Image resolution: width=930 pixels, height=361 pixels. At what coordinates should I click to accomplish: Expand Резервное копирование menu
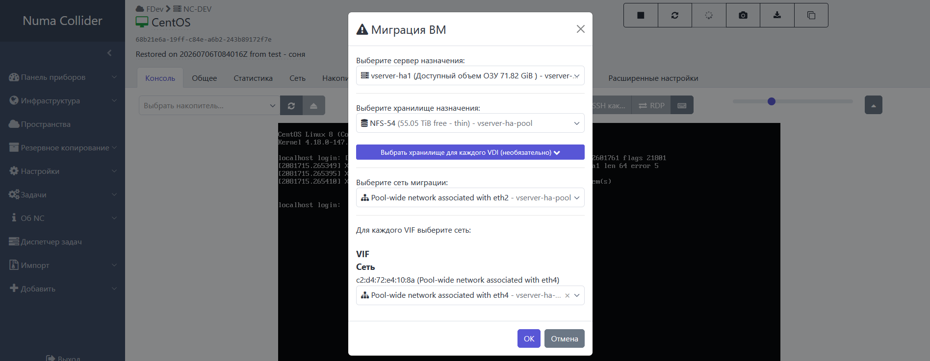click(x=63, y=147)
